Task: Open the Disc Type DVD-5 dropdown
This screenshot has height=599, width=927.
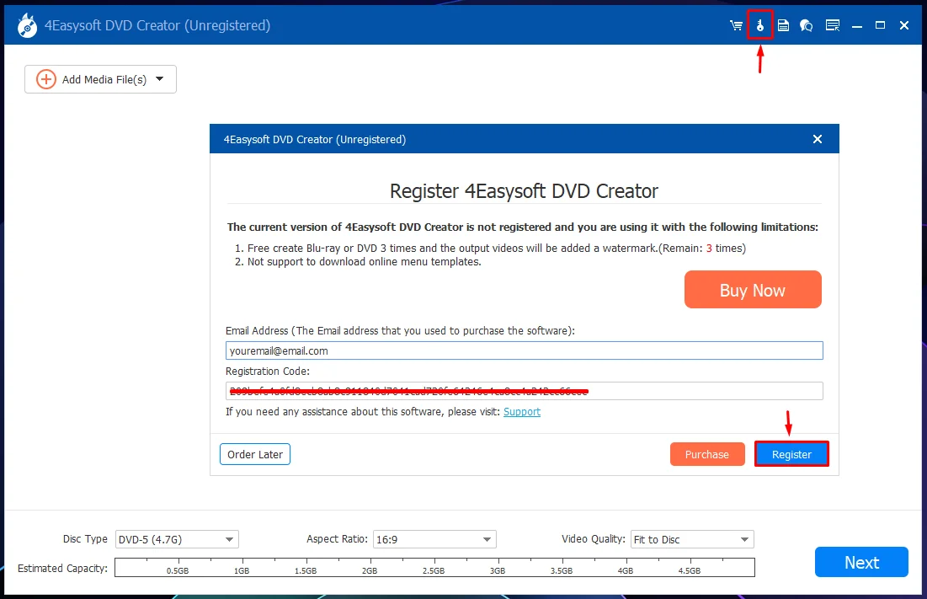Action: [177, 539]
